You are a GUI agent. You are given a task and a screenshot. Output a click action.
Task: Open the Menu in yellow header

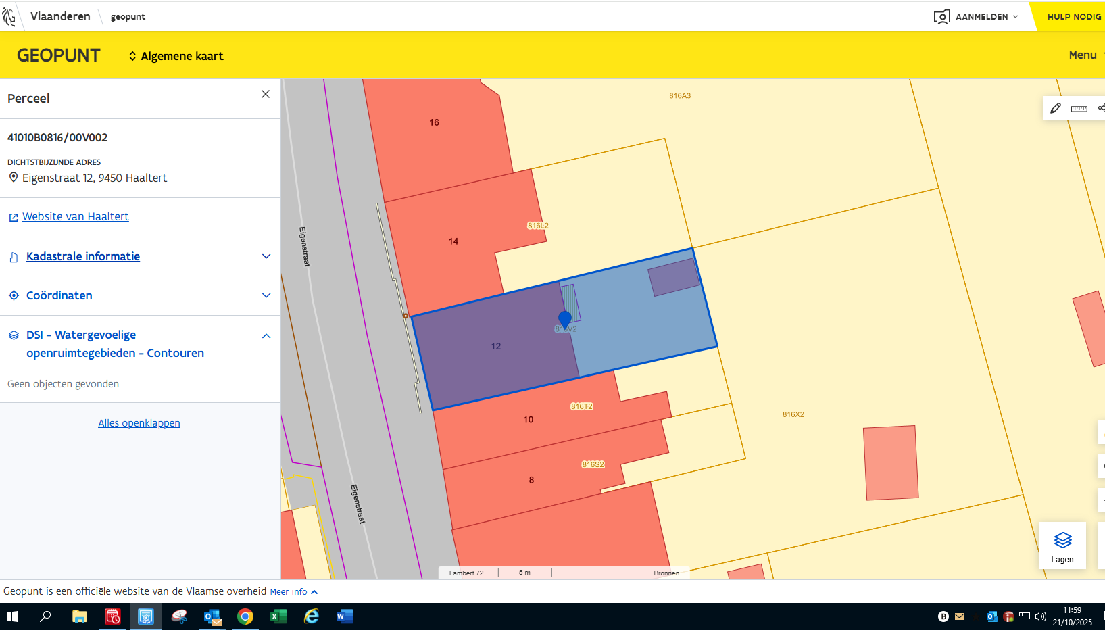pos(1083,55)
